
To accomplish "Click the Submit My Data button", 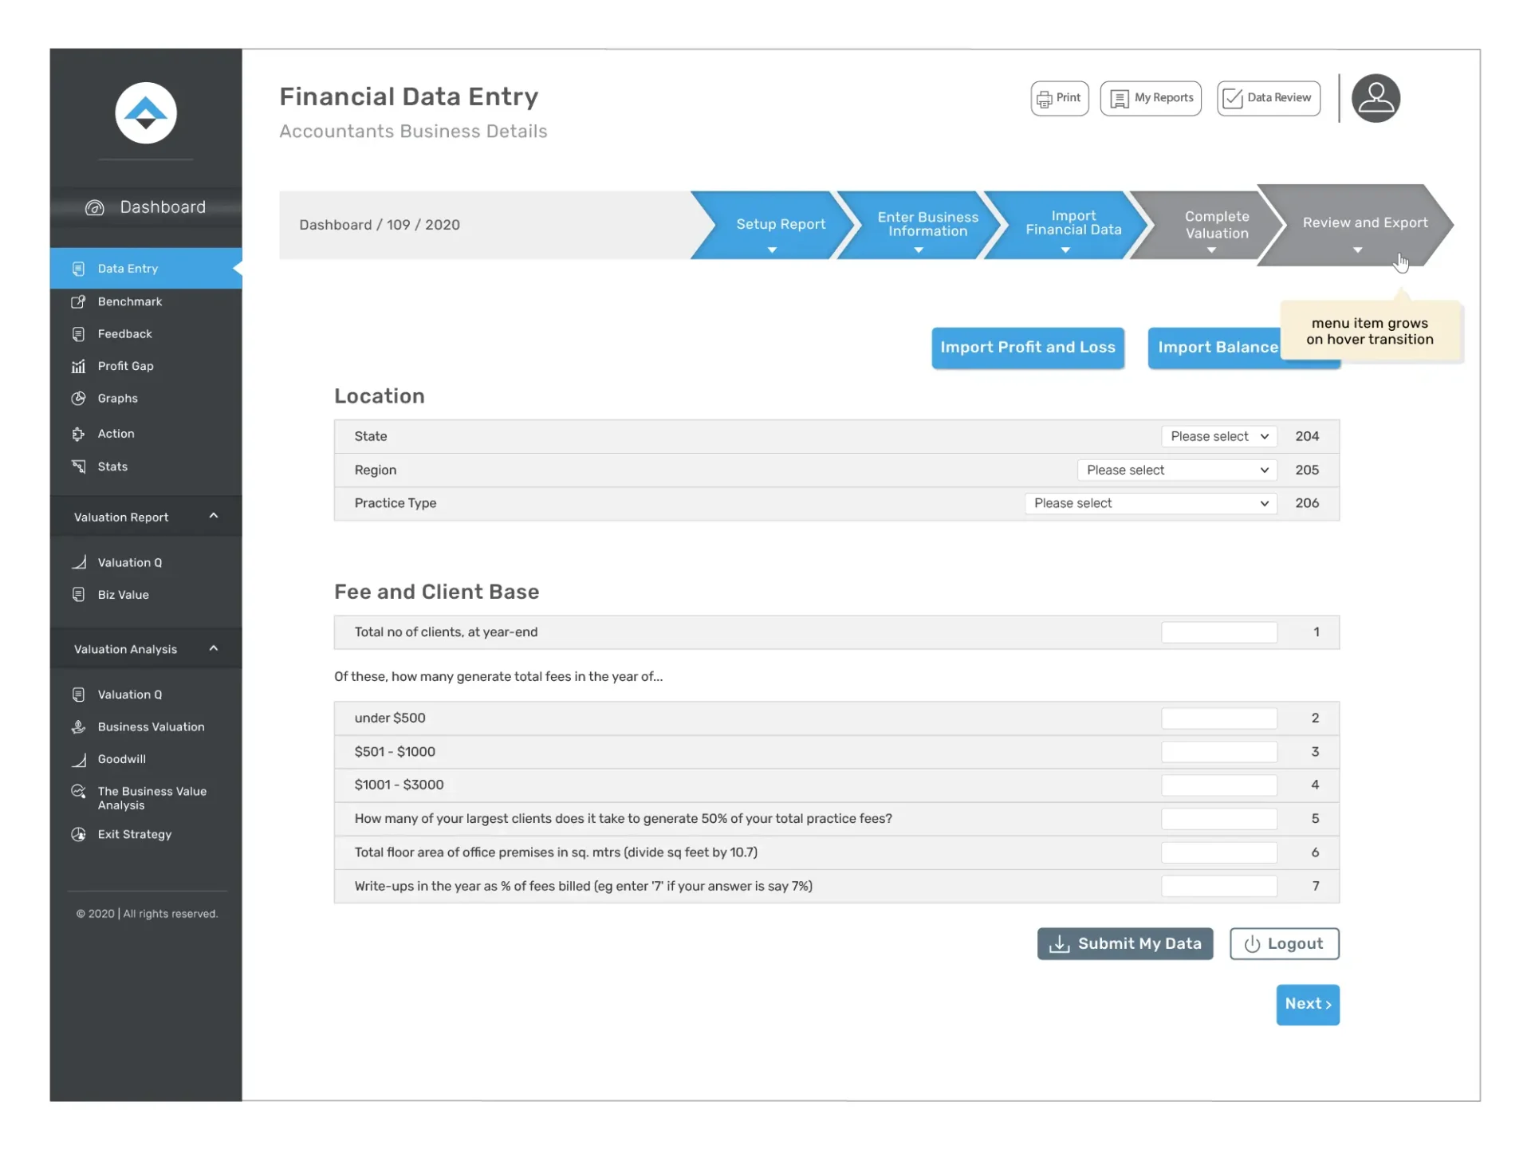I will click(x=1124, y=944).
